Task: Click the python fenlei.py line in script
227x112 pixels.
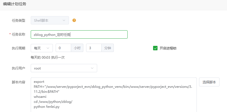Action: (47, 106)
